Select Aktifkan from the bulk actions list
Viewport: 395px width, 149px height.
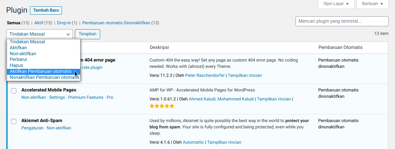43,48
